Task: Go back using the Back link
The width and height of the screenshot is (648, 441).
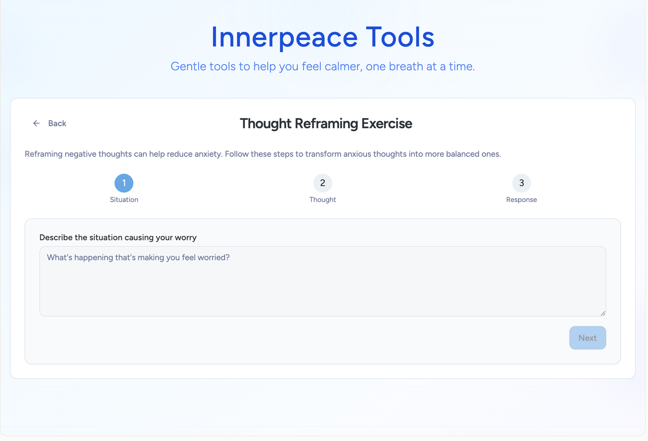Action: (57, 123)
